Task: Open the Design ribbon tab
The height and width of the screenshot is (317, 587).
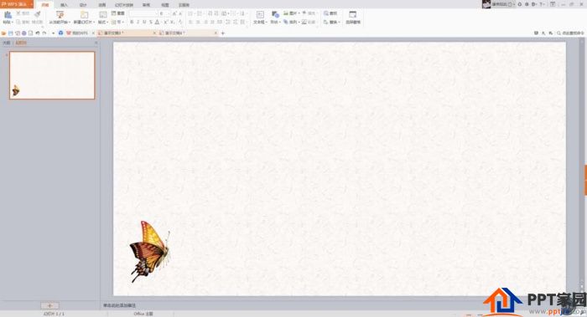Action: 83,5
